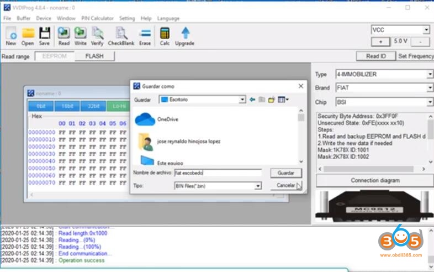Open the Brand dropdown showing FIAT

(430, 88)
